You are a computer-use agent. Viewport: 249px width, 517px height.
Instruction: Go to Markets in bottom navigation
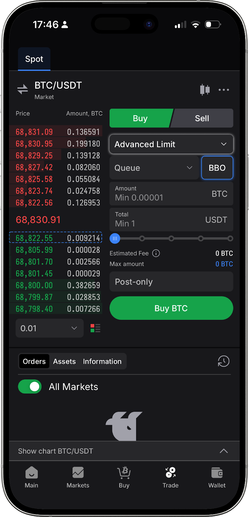click(x=78, y=477)
